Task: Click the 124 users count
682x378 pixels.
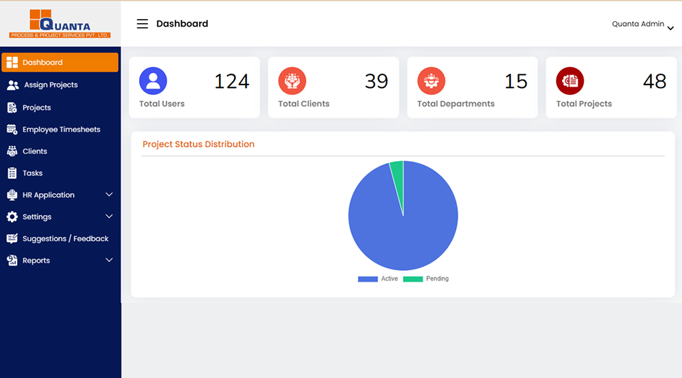Action: (x=232, y=81)
